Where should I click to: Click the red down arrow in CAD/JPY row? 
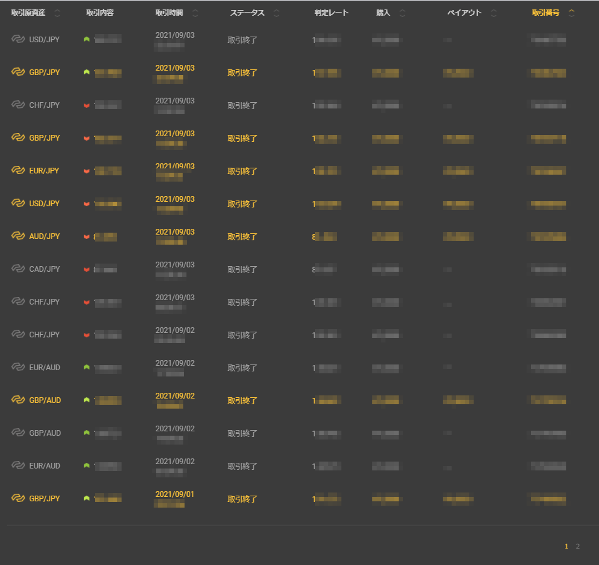(x=86, y=269)
